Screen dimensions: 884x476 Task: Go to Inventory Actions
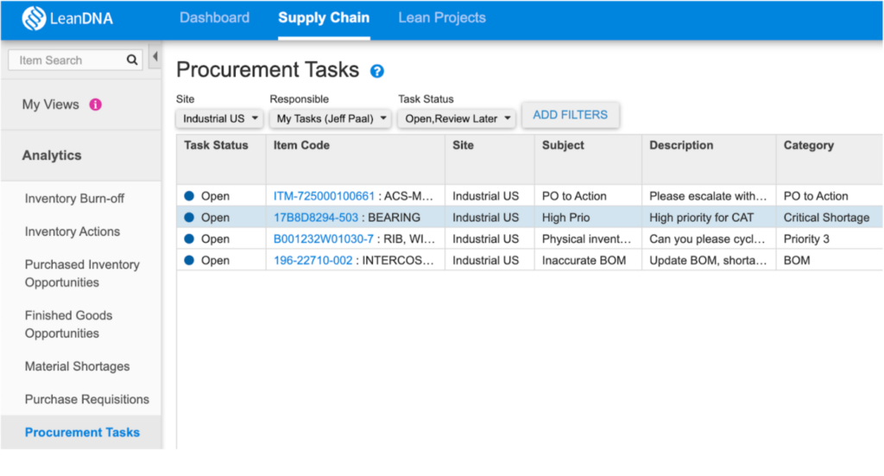[73, 232]
